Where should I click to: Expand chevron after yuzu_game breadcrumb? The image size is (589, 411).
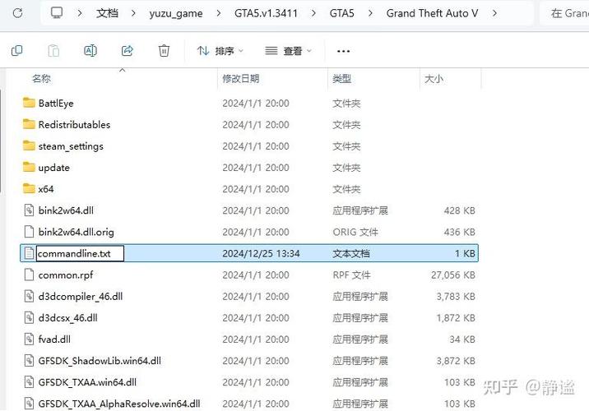(x=219, y=13)
